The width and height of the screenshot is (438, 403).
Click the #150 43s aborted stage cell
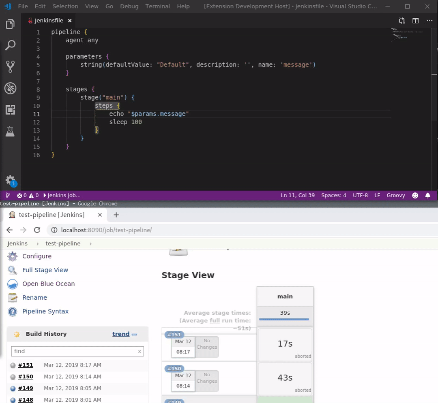tap(285, 379)
